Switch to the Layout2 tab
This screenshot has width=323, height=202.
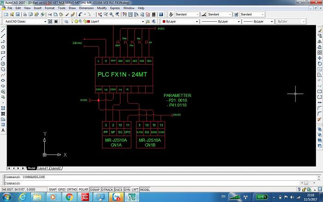coord(56,168)
